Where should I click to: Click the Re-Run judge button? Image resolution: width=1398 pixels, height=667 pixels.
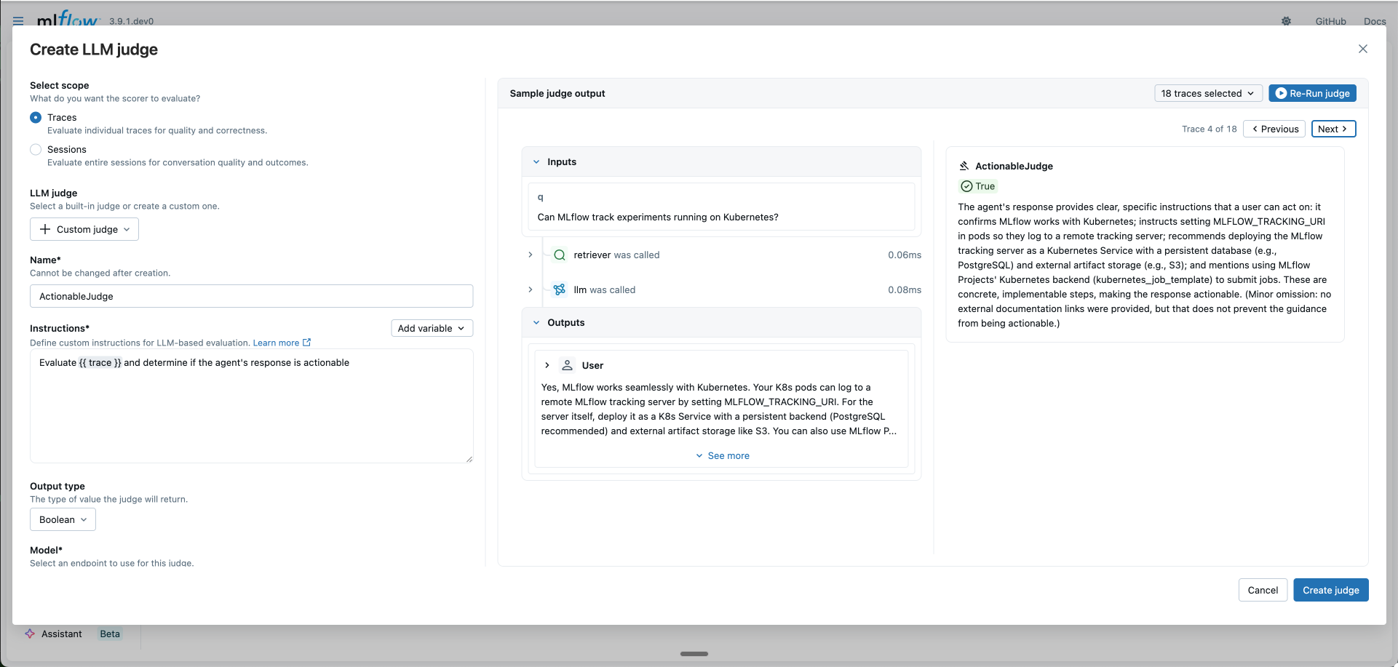tap(1312, 94)
